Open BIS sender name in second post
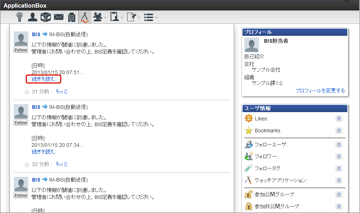The image size is (360, 213). tap(36, 107)
